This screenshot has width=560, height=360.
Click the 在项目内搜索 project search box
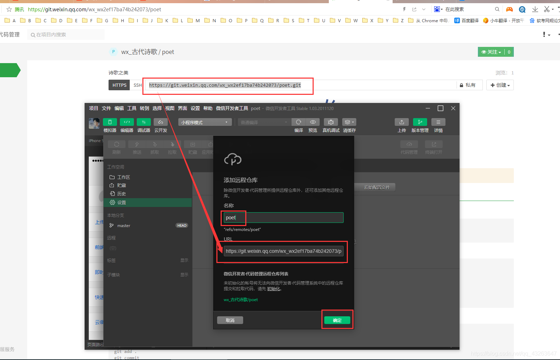66,35
